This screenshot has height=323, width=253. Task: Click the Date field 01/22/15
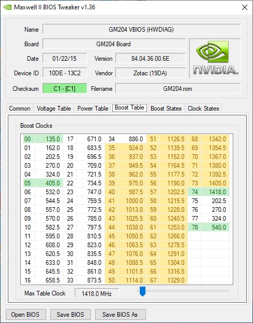click(64, 59)
